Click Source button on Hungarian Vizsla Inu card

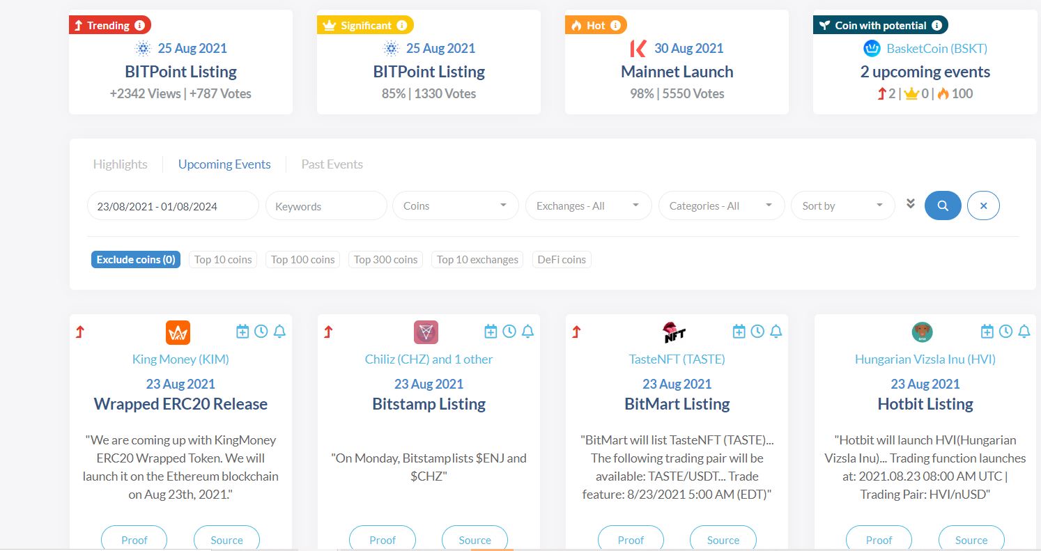pyautogui.click(x=971, y=539)
